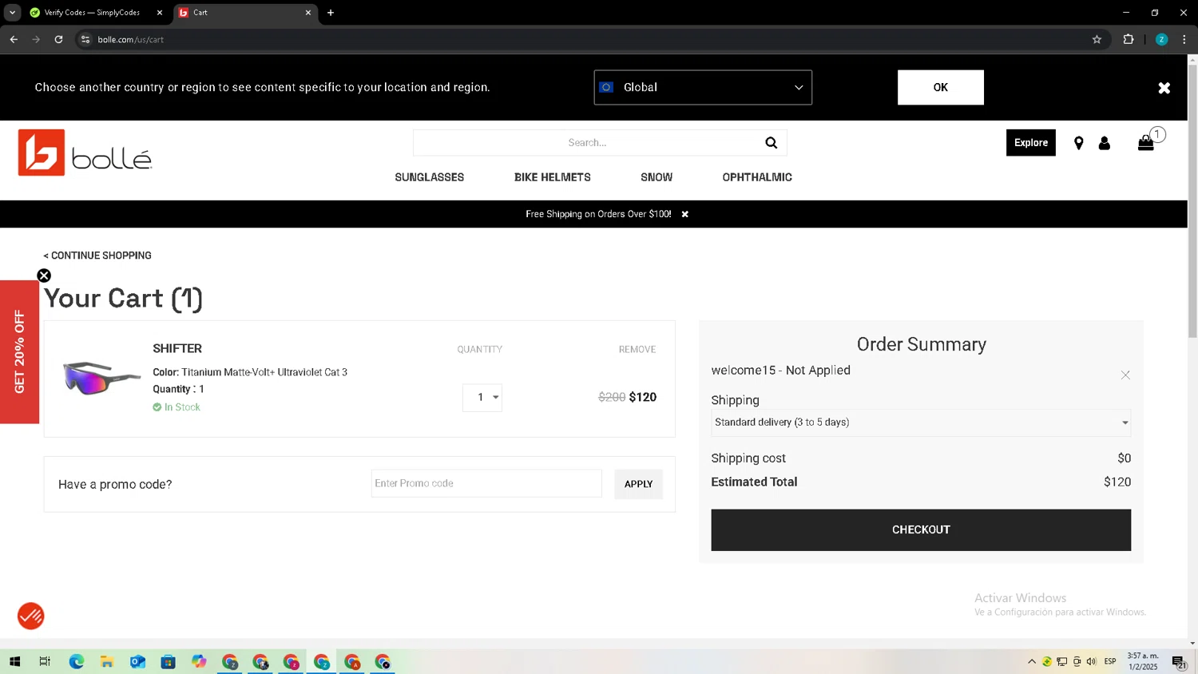This screenshot has width=1198, height=674.
Task: Close the Get 20% Off side tab
Action: (x=44, y=276)
